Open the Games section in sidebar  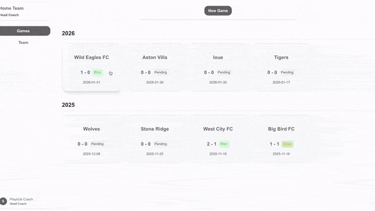[23, 31]
